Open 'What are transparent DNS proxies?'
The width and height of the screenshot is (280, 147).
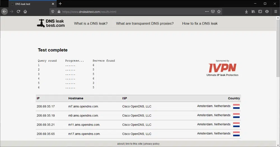pos(145,23)
